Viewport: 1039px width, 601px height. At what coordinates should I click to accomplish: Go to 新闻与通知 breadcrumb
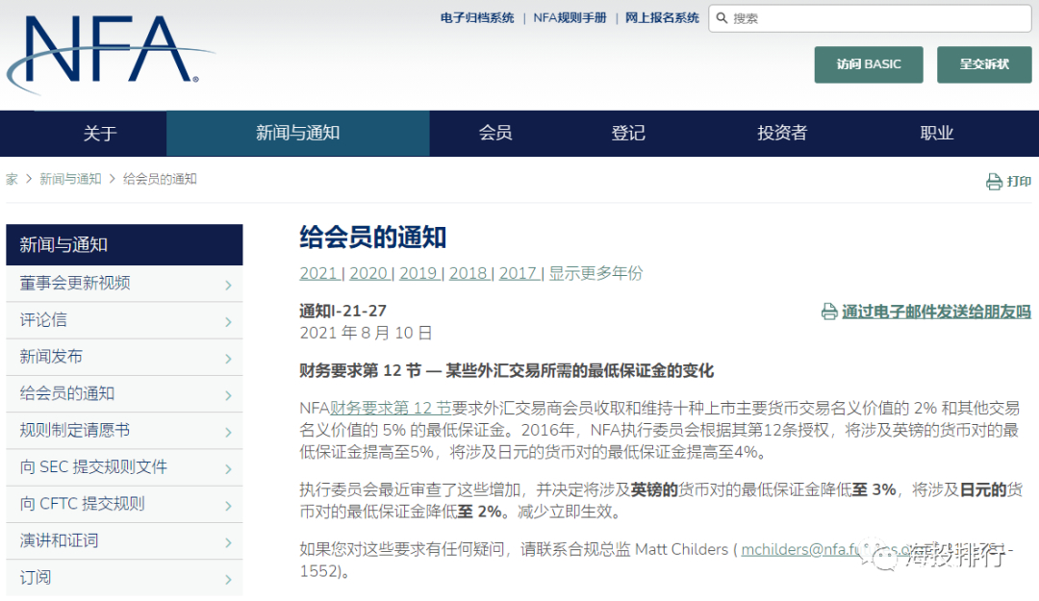coord(70,179)
